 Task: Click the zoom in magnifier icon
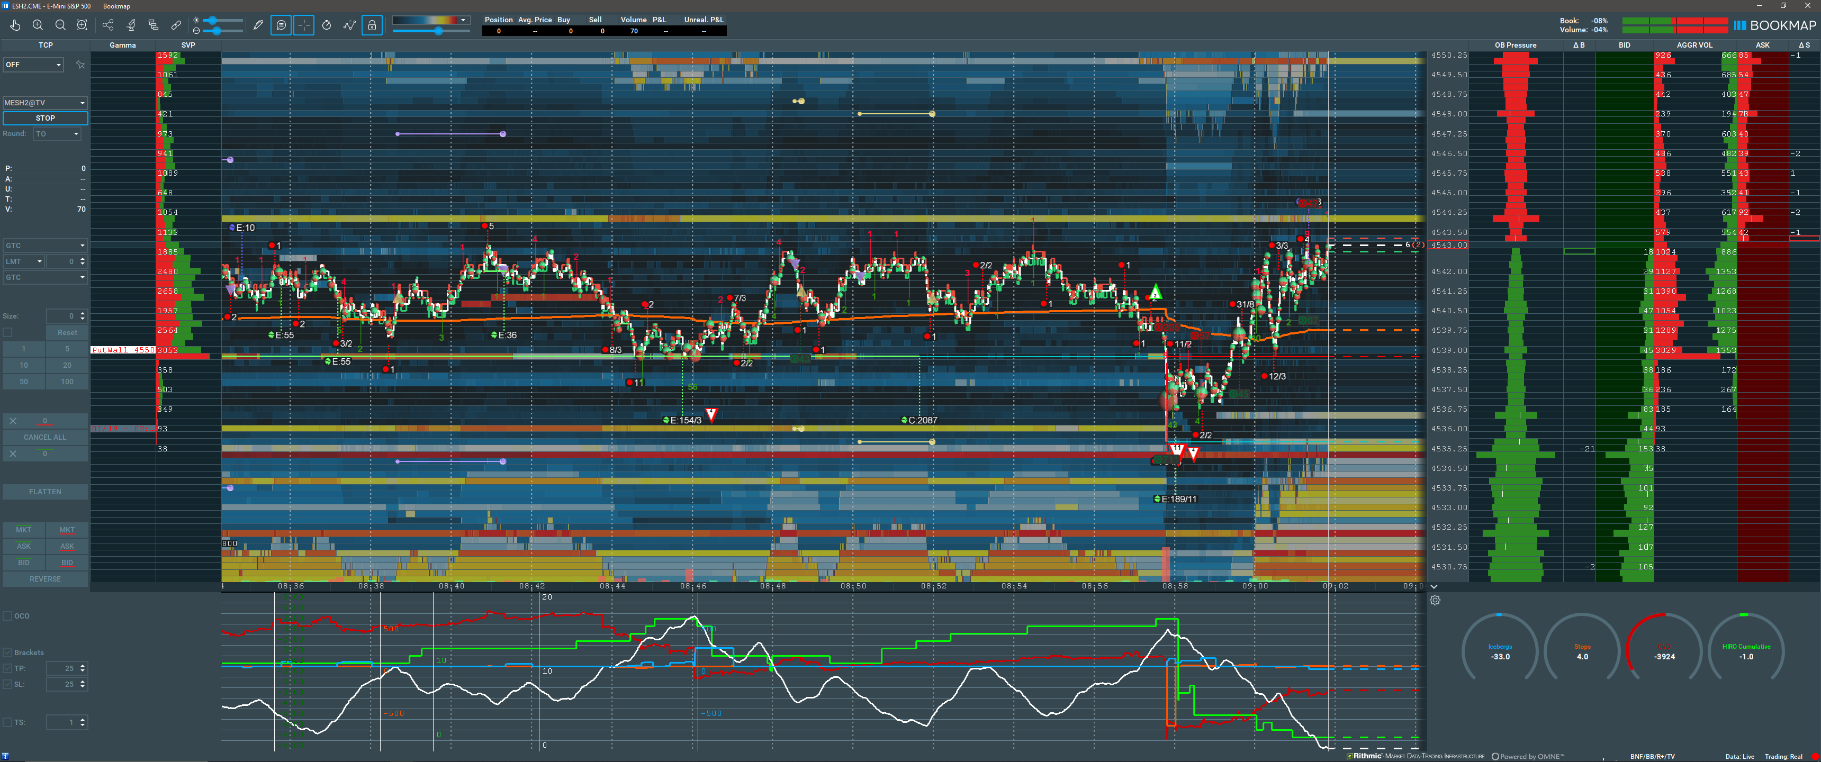pyautogui.click(x=38, y=25)
